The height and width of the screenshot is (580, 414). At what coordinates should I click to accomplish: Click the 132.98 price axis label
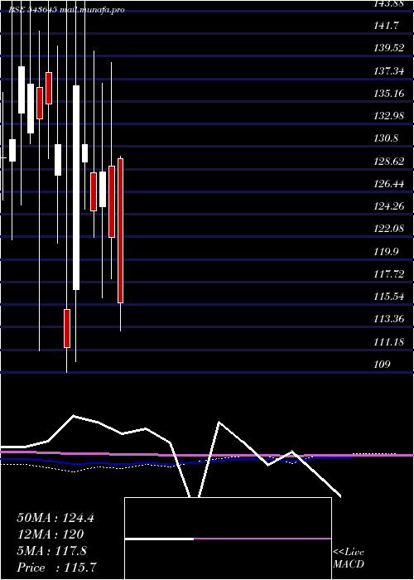[x=389, y=115]
